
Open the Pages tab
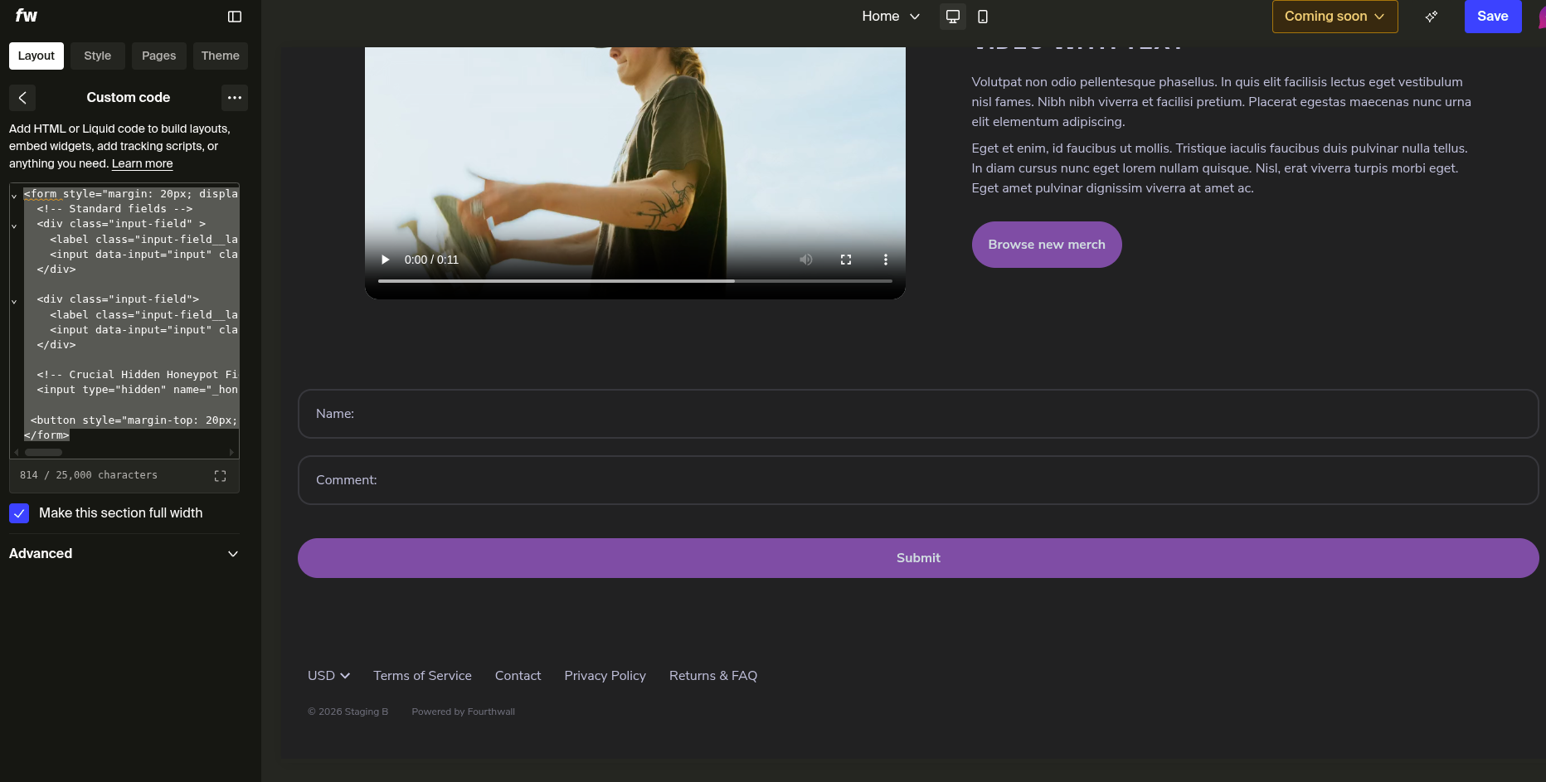158,56
